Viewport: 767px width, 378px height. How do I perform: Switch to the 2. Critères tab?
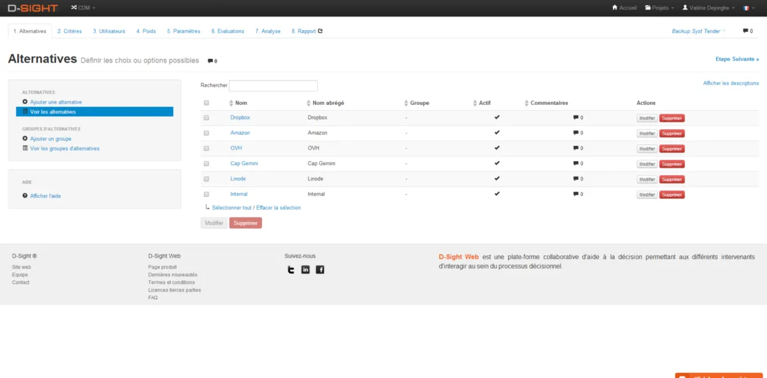coord(70,31)
